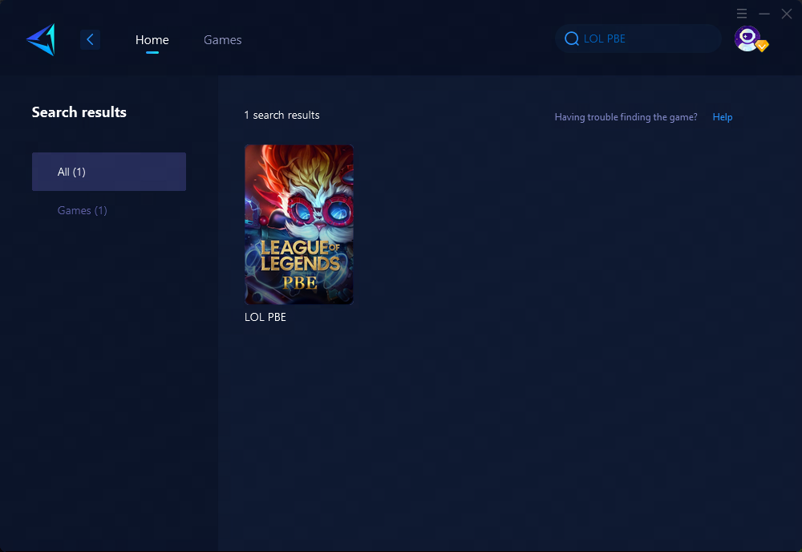Click the gold diamond membership badge
The image size is (802, 552).
click(x=762, y=47)
